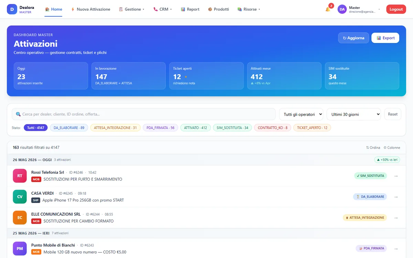Click MOB badge on Punto Mobile row

36,252
